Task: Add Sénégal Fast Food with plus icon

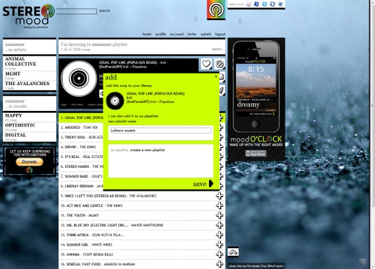Action: [219, 264]
